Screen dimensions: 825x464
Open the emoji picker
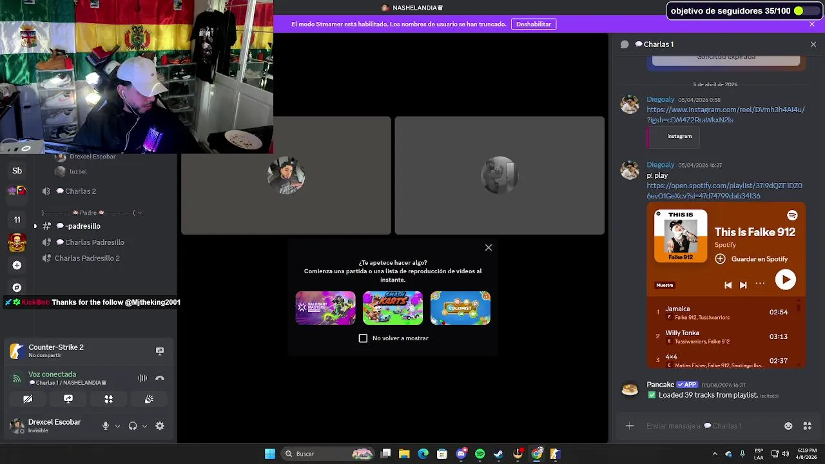788,426
